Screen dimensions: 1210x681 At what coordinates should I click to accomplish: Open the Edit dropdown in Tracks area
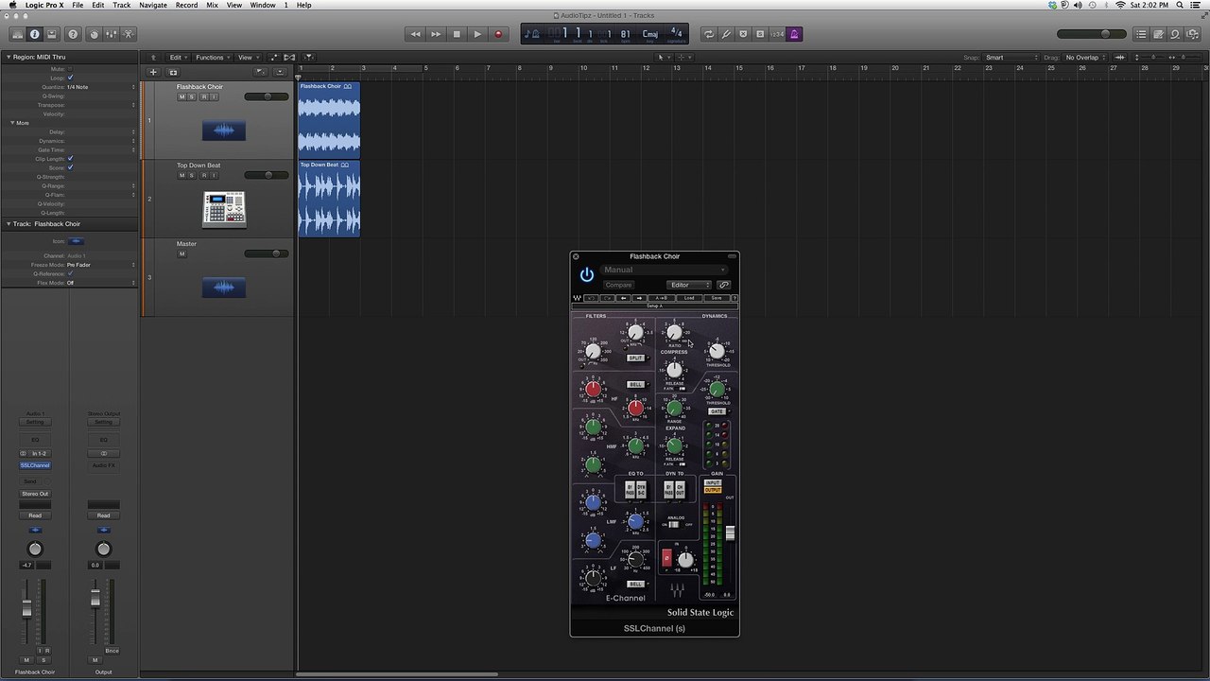click(179, 58)
